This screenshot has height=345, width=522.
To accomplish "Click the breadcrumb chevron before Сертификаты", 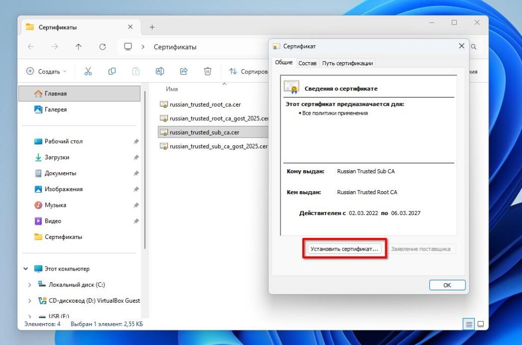I will tap(143, 47).
